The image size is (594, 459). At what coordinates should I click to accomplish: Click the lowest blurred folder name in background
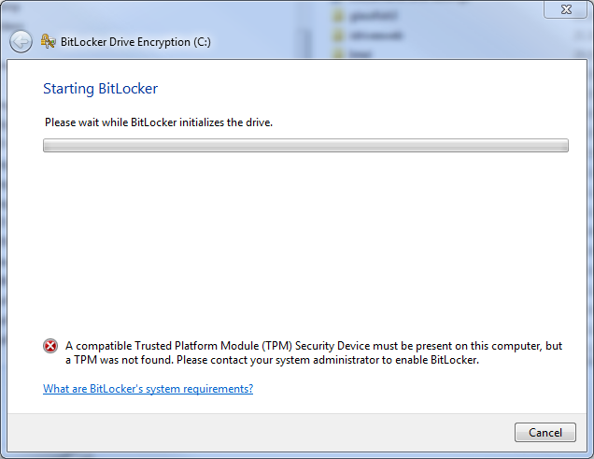pyautogui.click(x=361, y=54)
